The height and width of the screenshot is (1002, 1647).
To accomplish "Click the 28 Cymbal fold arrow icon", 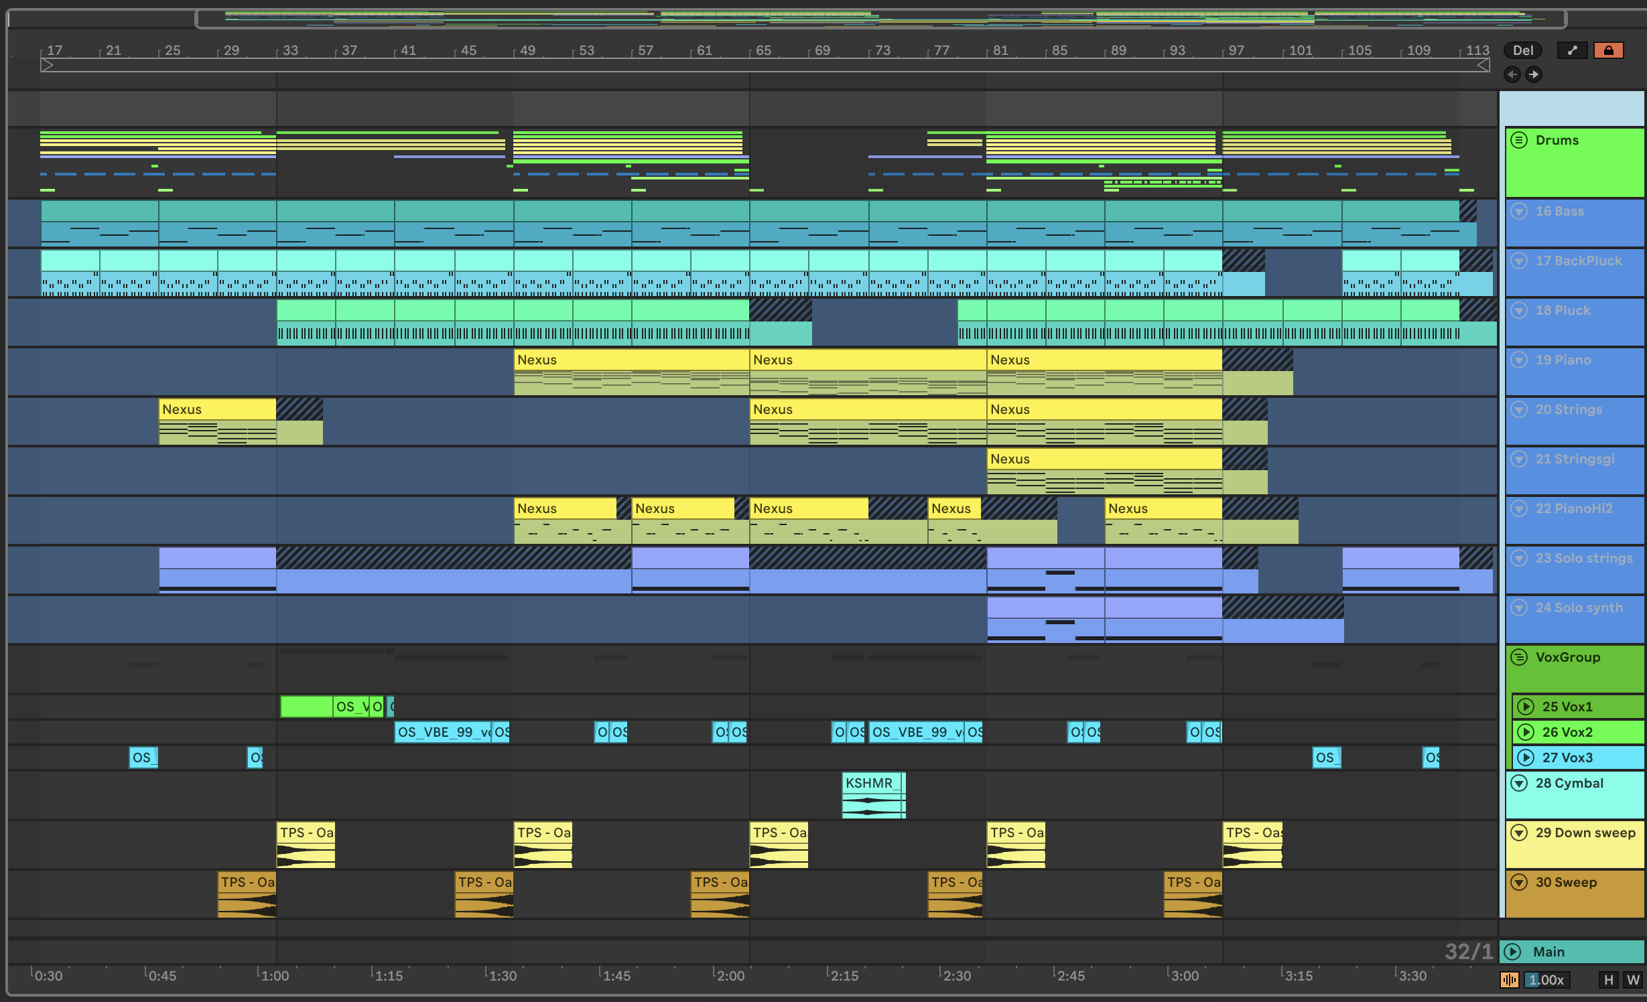I will click(x=1519, y=783).
